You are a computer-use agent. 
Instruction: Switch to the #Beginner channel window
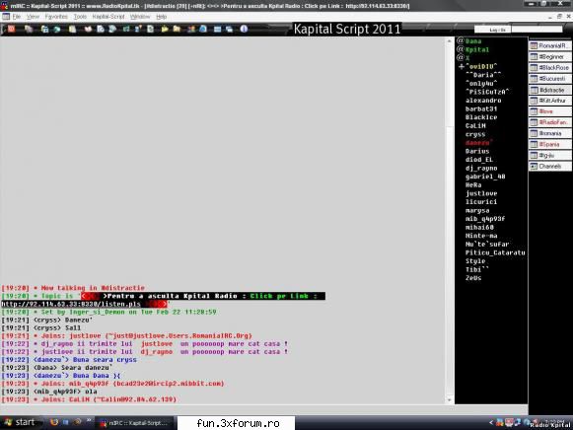tap(550, 56)
